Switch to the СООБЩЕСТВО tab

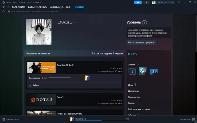pyautogui.click(x=60, y=7)
